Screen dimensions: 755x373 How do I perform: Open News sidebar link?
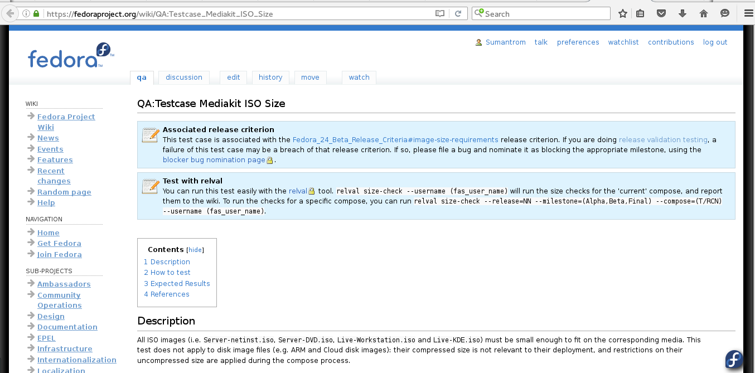(48, 138)
